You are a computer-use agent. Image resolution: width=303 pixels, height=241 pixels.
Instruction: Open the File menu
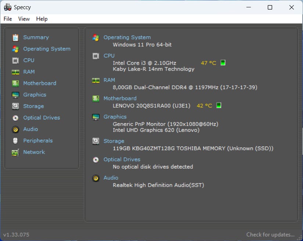(8, 19)
